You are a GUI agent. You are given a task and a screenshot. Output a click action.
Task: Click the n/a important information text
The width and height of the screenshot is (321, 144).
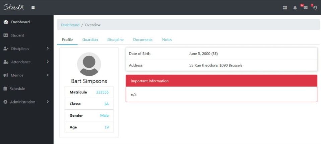(x=133, y=95)
